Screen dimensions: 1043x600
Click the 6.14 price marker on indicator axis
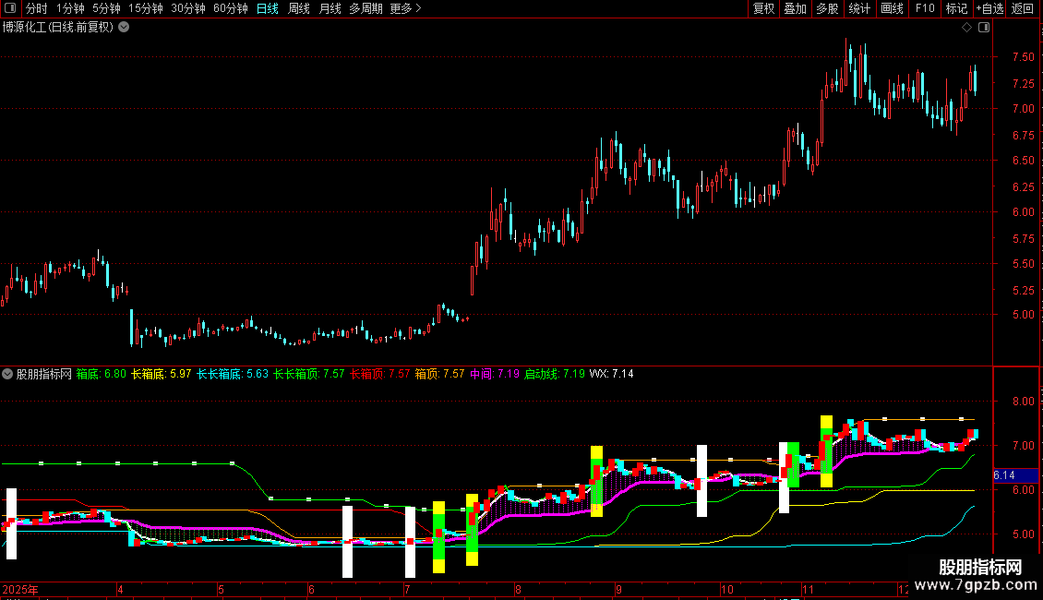click(1004, 475)
